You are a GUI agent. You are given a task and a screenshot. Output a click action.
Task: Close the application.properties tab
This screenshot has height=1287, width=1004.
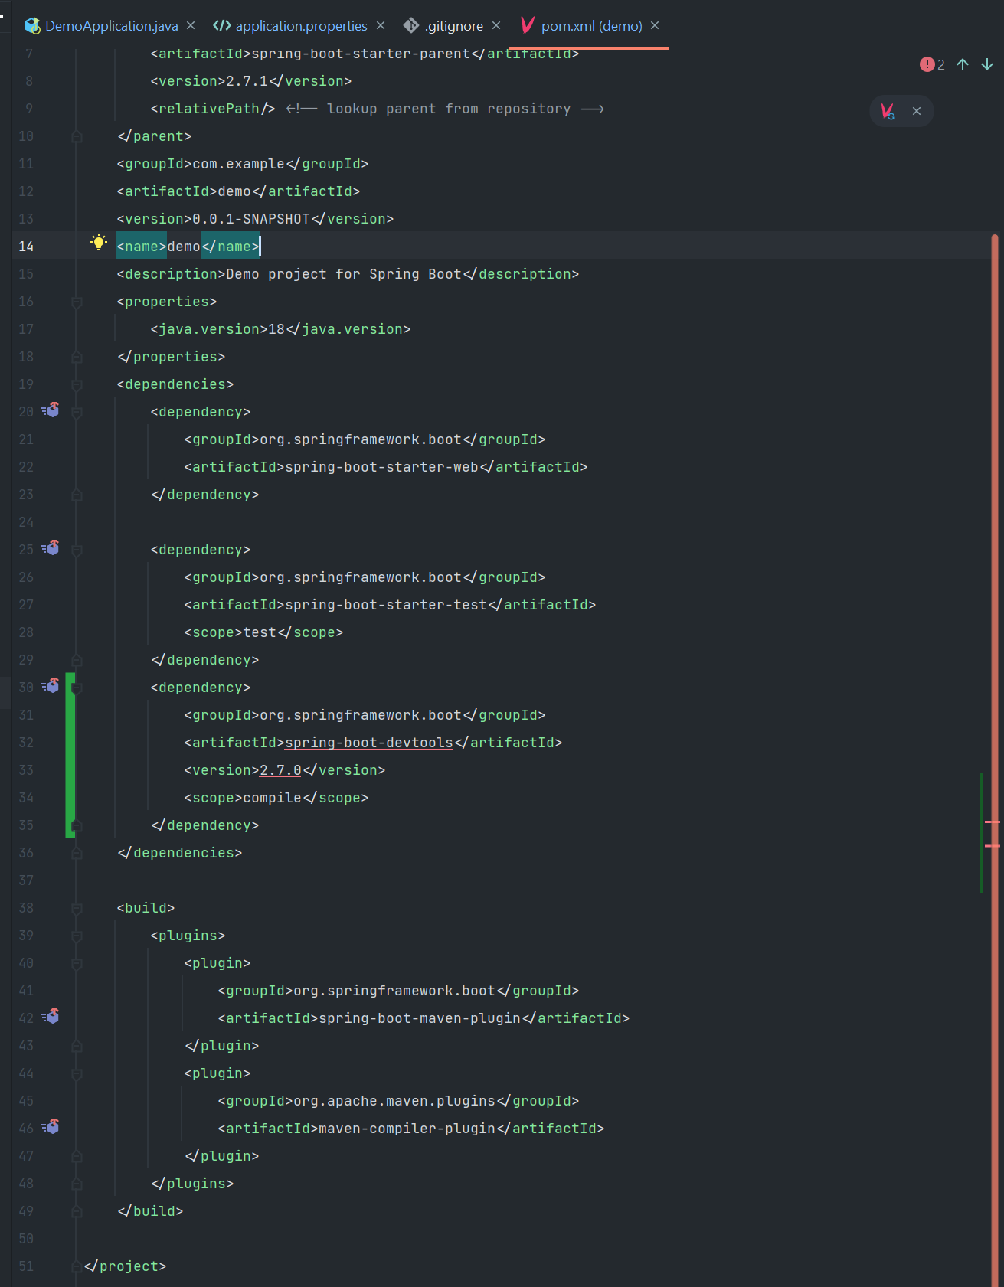coord(381,25)
